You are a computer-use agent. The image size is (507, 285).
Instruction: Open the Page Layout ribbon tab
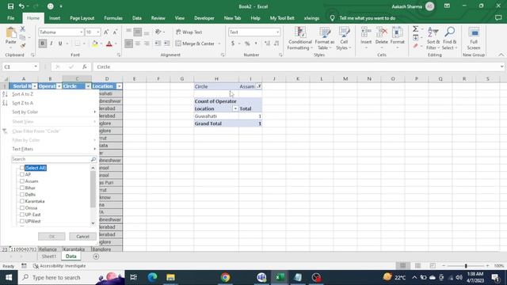point(82,18)
